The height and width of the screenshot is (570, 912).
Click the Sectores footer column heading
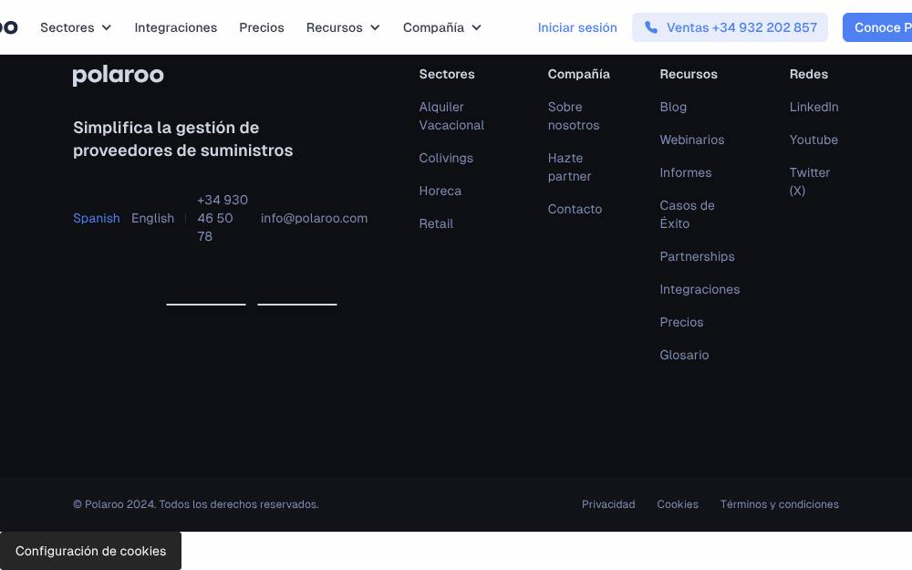447,74
